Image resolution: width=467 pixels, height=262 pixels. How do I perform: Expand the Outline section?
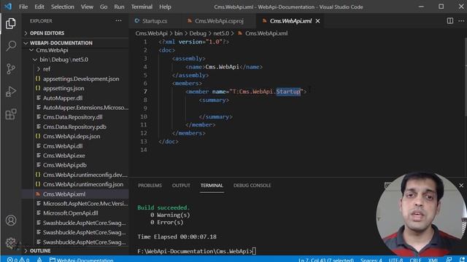75,250
